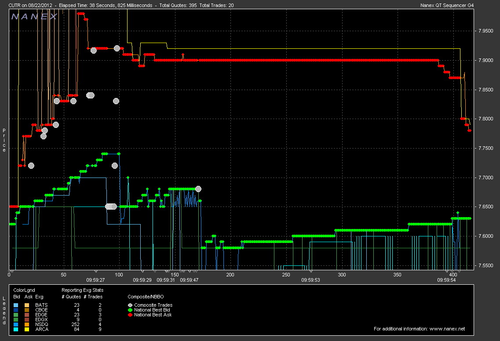Choose the EDGX ask color swatch

(27, 319)
